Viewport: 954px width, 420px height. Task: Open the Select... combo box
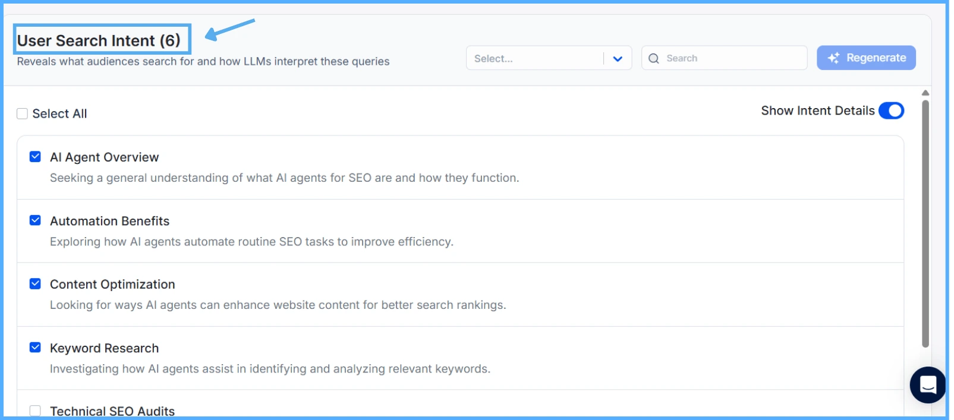535,59
